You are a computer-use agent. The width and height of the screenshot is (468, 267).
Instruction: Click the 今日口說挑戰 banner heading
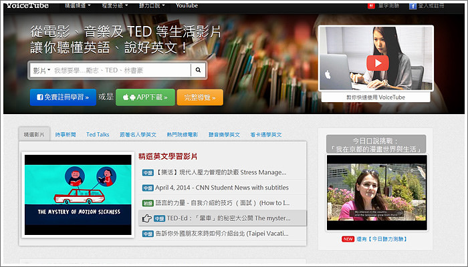pos(376,145)
